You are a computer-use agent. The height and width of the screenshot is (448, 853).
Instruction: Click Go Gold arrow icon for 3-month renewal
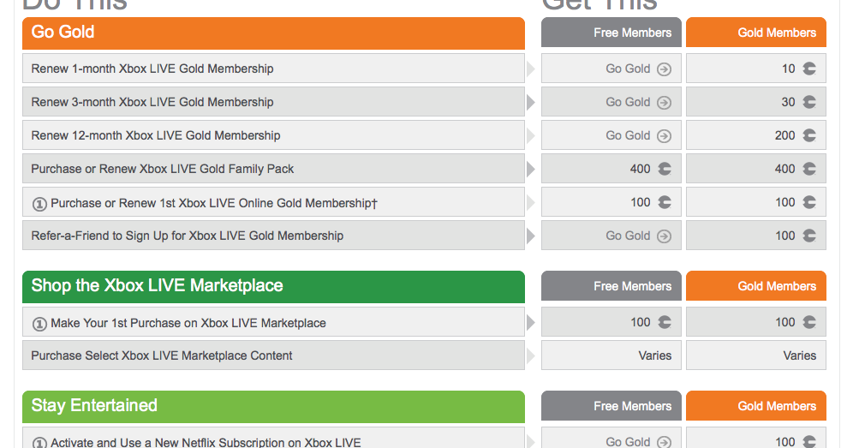(x=664, y=103)
